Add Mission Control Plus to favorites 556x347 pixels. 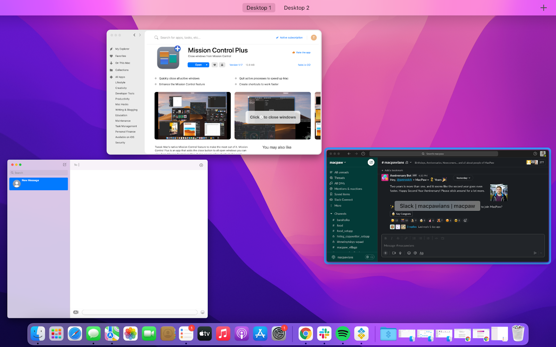point(214,65)
